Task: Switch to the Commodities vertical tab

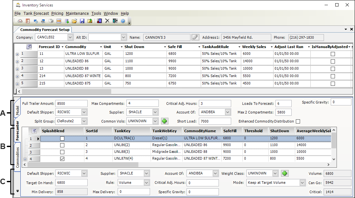Action: (x=18, y=157)
